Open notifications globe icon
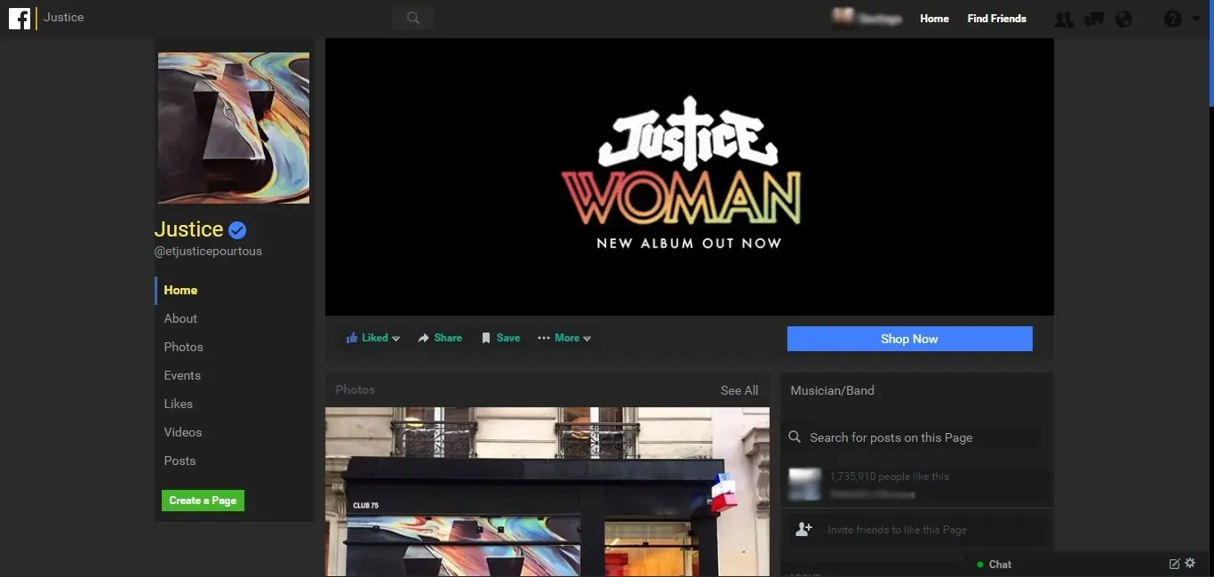Viewport: 1214px width, 577px height. click(x=1124, y=19)
